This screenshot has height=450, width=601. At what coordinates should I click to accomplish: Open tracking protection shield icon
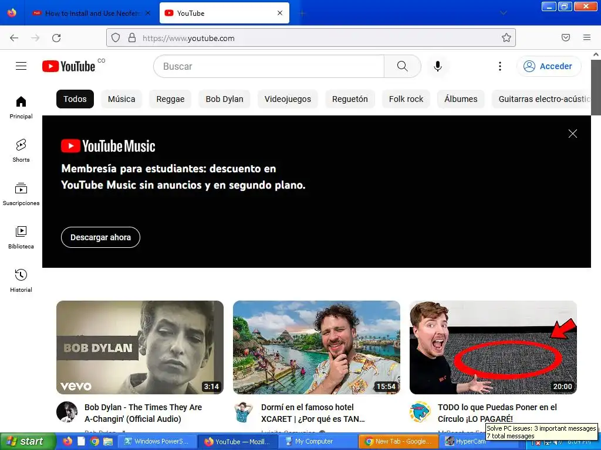click(x=116, y=38)
